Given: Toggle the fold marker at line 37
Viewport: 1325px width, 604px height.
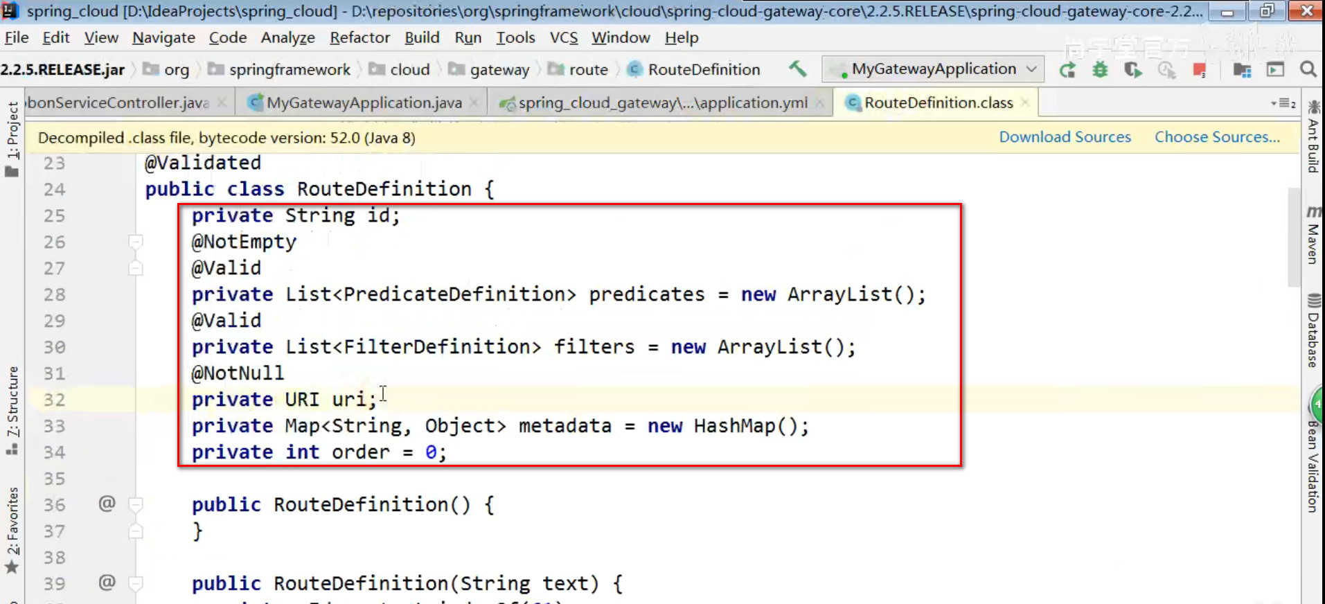Looking at the screenshot, I should (x=136, y=531).
